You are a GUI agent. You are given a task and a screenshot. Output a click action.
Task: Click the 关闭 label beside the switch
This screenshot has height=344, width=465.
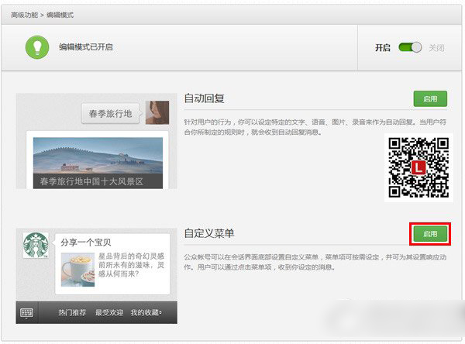tap(436, 48)
